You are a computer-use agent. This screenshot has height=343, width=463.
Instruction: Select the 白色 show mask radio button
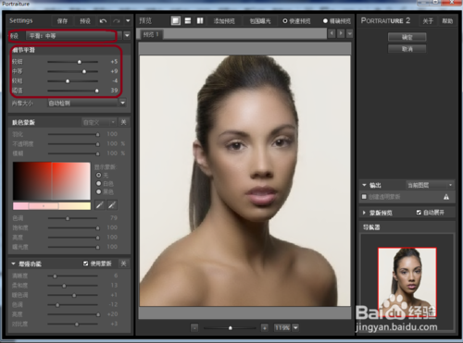99,183
